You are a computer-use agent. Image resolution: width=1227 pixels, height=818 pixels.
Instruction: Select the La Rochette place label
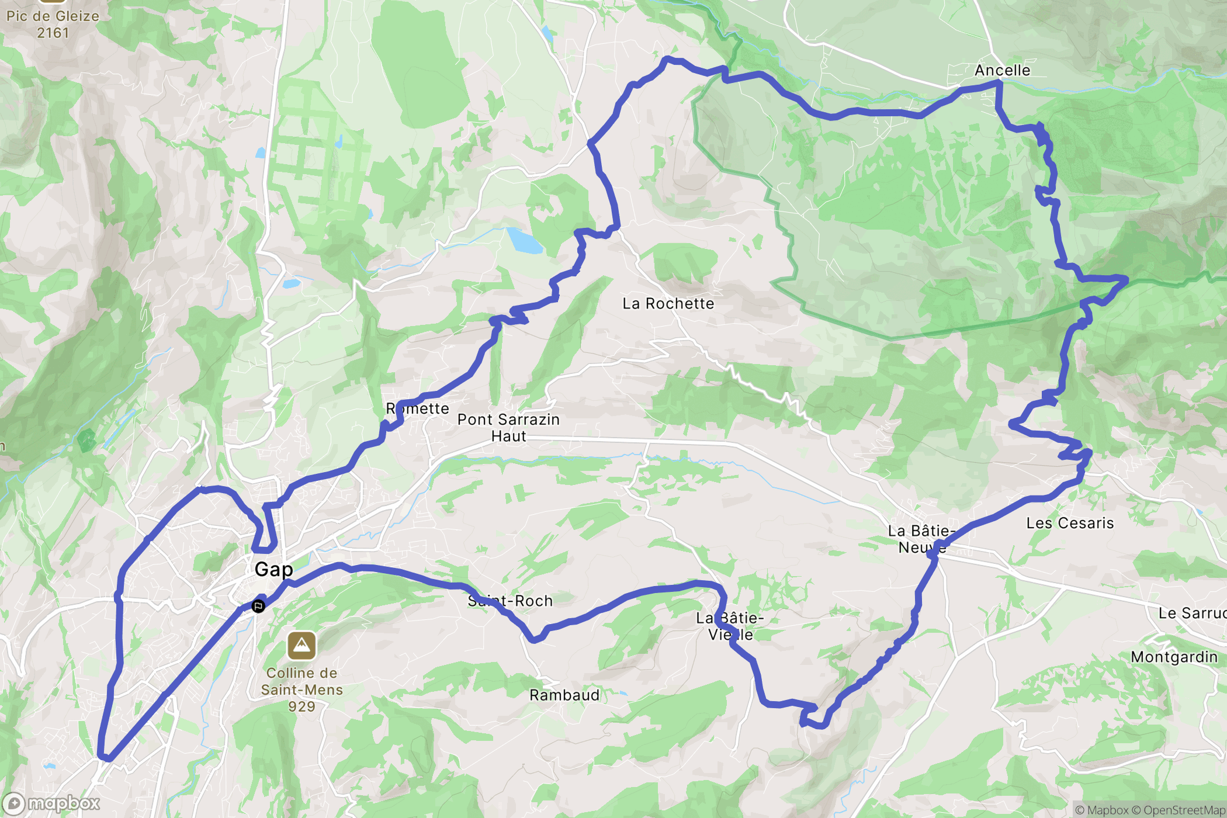click(668, 303)
